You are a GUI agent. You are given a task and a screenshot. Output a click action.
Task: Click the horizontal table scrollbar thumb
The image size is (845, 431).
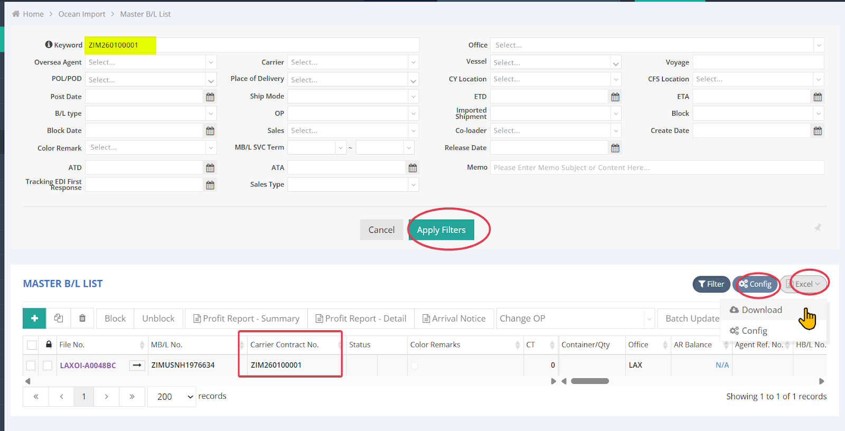click(590, 381)
